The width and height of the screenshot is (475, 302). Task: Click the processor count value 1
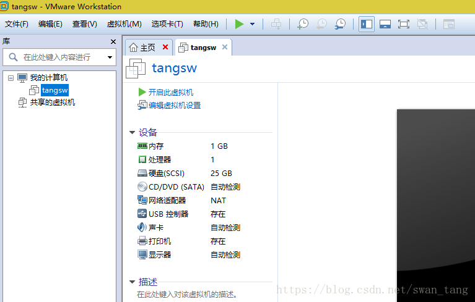[x=212, y=160]
